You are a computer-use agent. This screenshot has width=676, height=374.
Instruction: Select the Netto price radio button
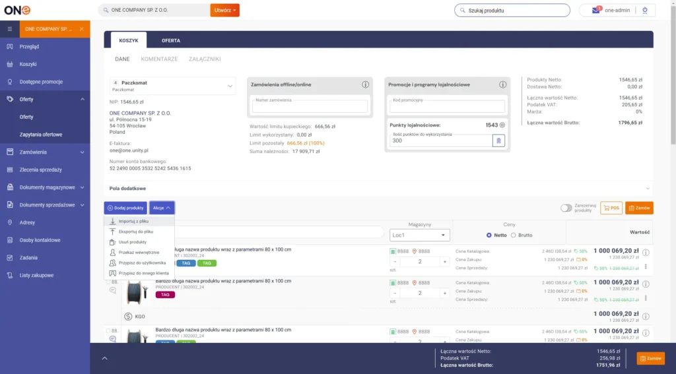point(489,235)
